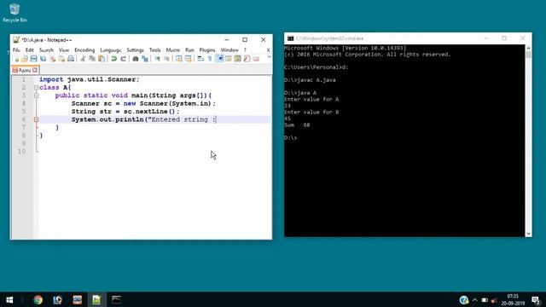Open the ? help menu

[x=245, y=50]
